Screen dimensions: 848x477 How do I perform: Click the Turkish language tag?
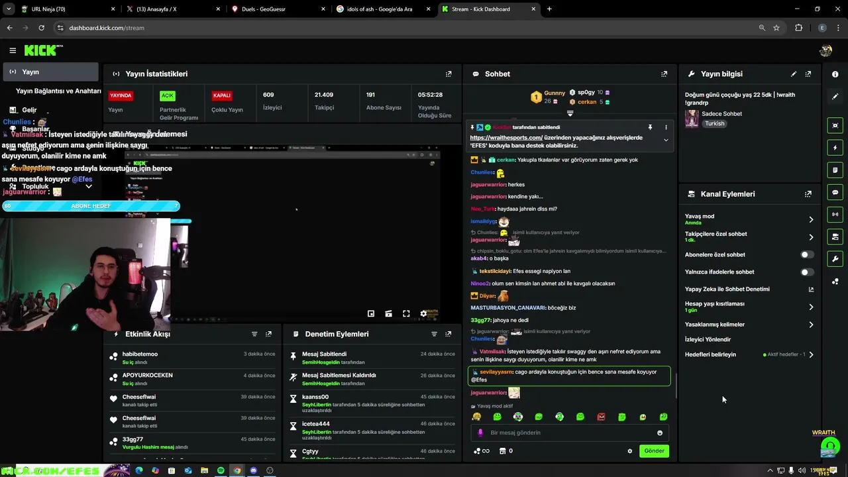714,124
